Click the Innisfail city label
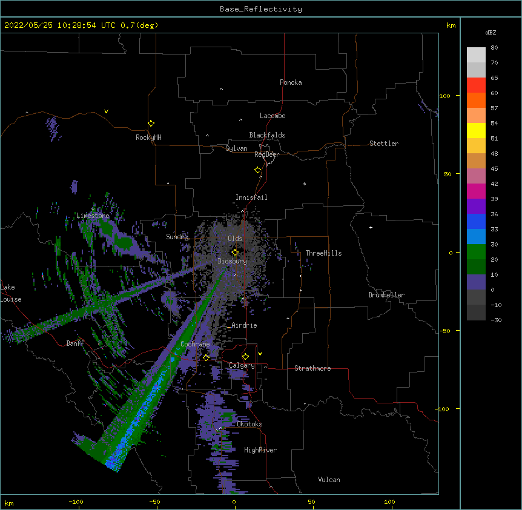 [x=251, y=197]
